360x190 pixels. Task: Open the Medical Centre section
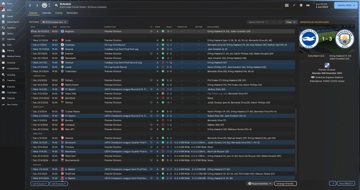pos(13,56)
